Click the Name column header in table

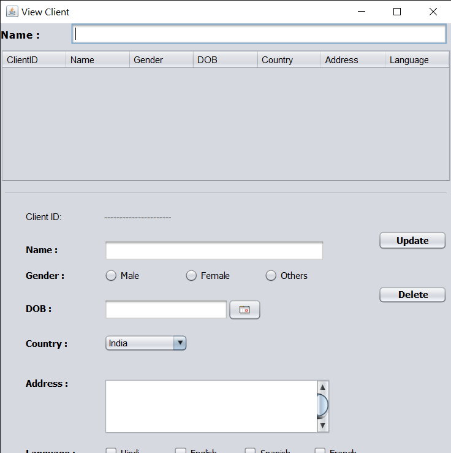(x=97, y=60)
